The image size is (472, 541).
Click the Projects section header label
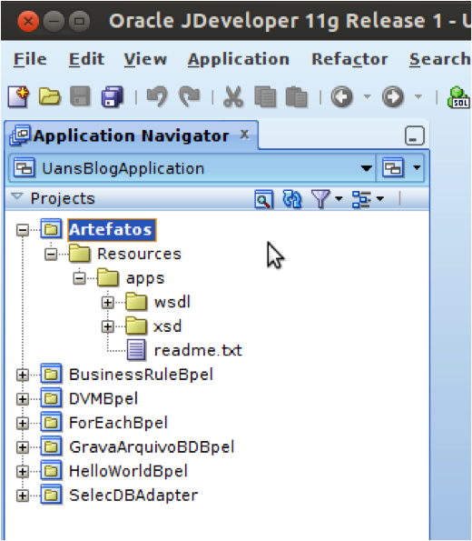pos(63,199)
